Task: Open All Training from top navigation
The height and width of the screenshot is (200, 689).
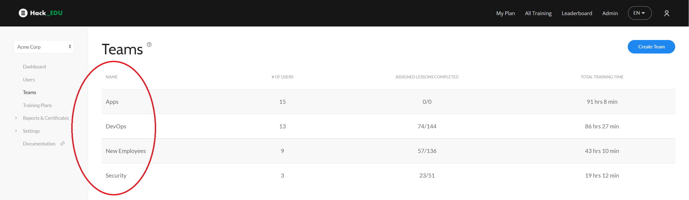Action: [x=538, y=13]
